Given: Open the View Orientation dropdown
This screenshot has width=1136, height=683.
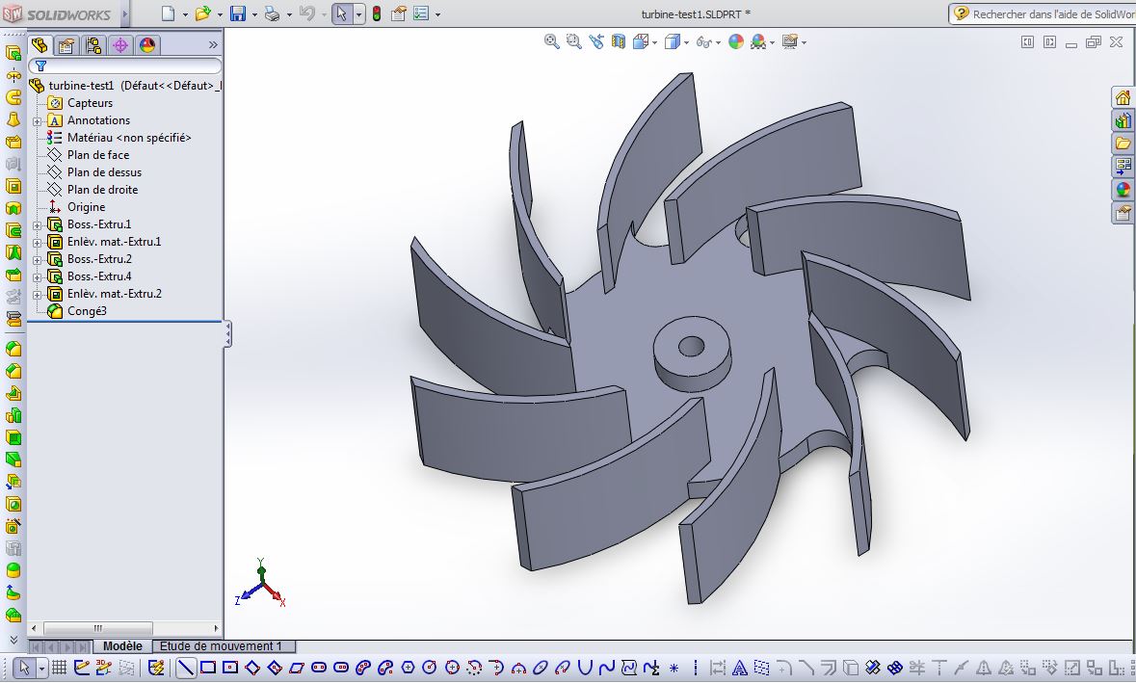Looking at the screenshot, I should pos(654,40).
